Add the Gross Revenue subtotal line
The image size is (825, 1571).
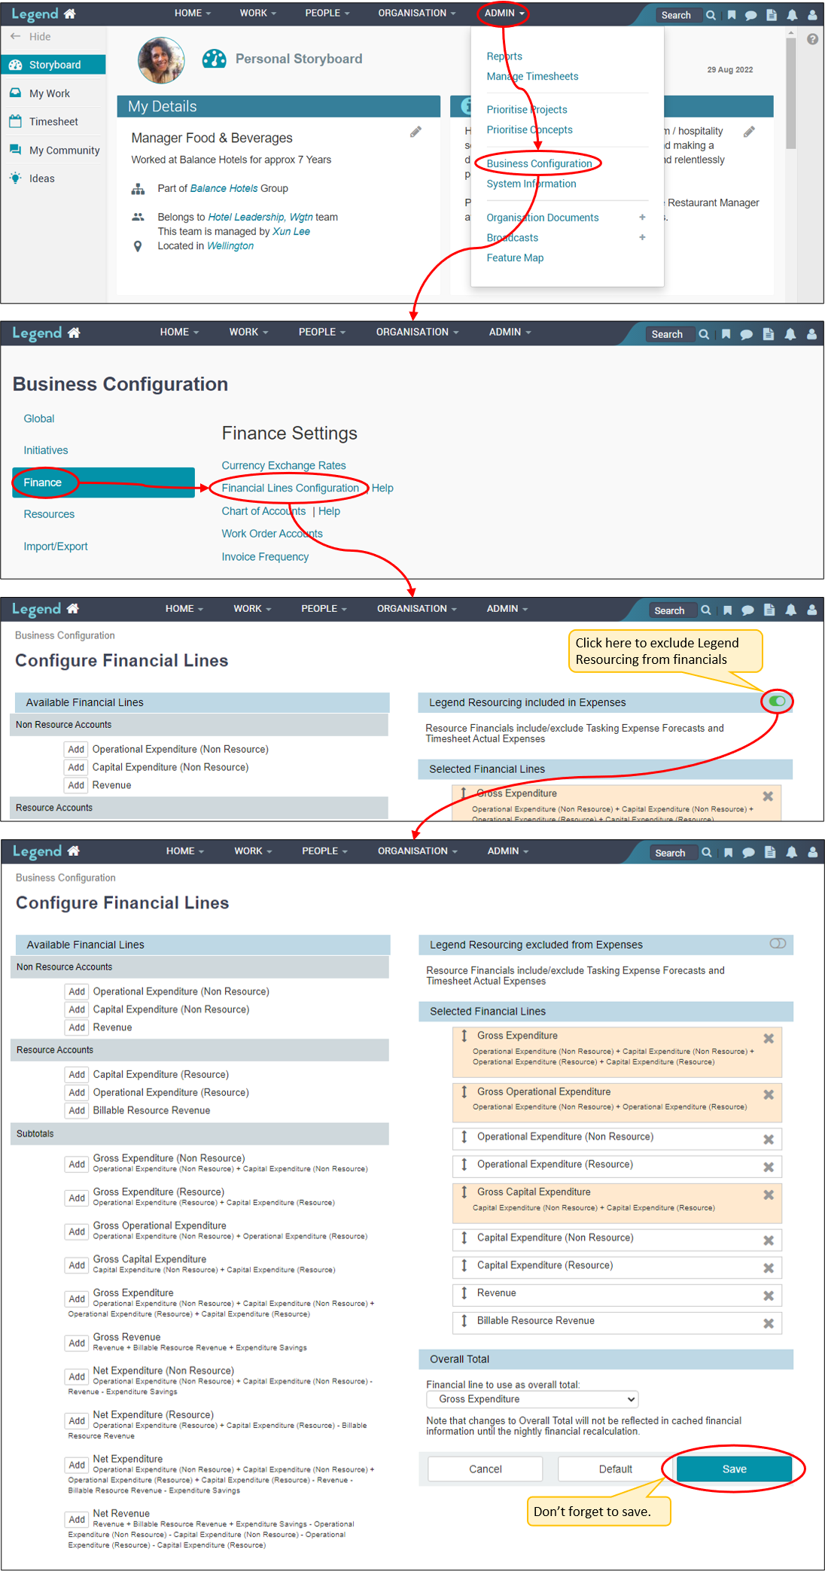(77, 1343)
